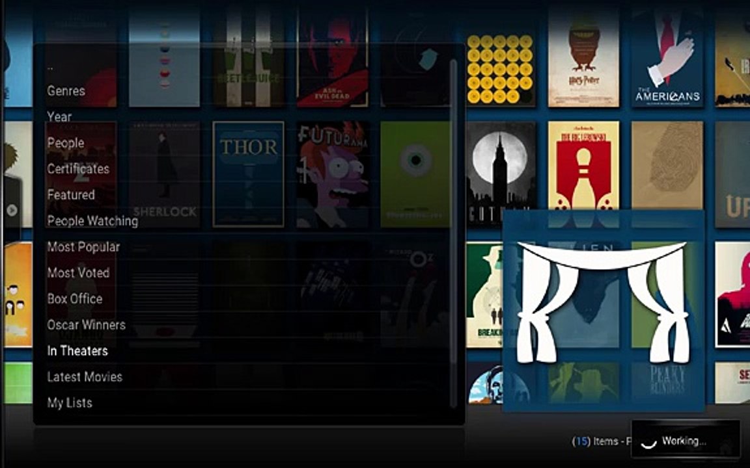Select Certificates in the list
Viewport: 750px width, 468px height.
click(78, 168)
